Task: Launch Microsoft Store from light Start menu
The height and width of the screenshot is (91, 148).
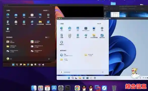Action: tap(86, 28)
